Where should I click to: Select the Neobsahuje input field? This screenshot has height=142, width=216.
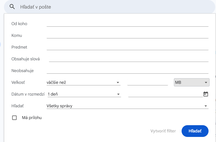(x=127, y=70)
